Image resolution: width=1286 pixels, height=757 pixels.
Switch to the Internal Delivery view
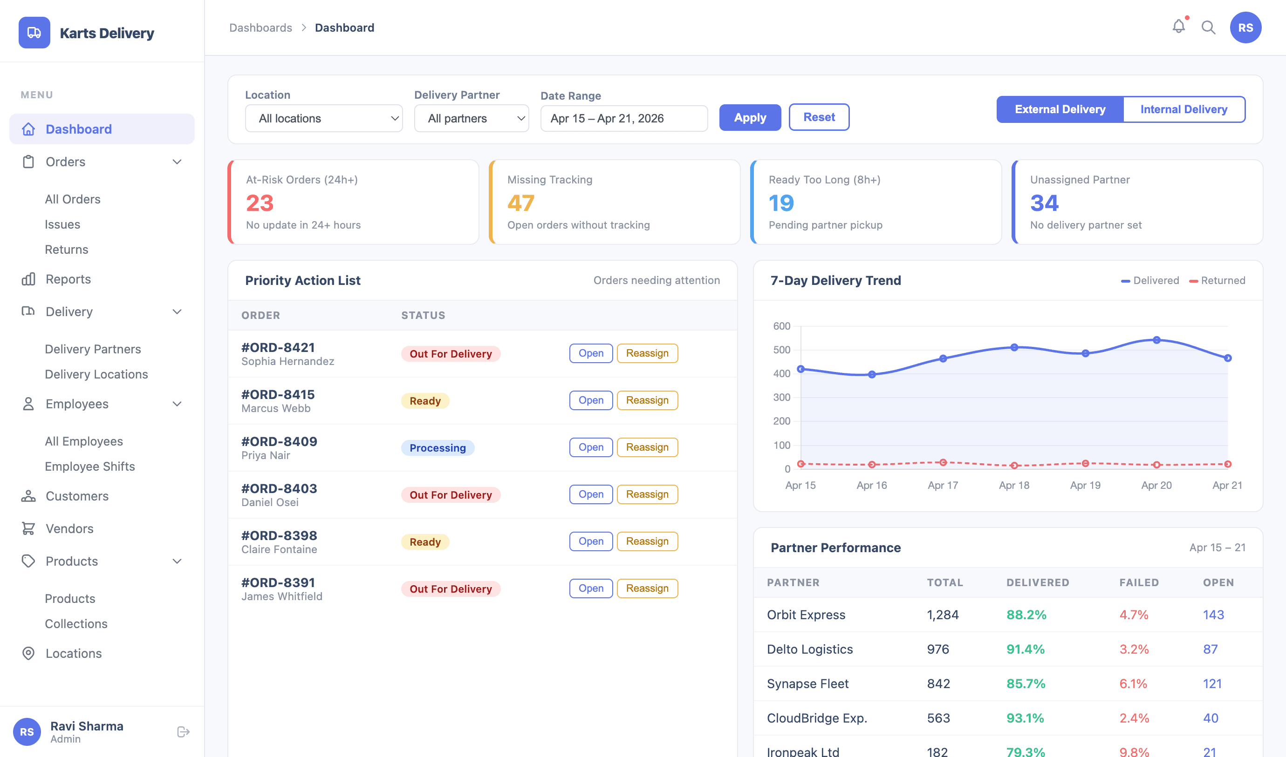coord(1183,109)
